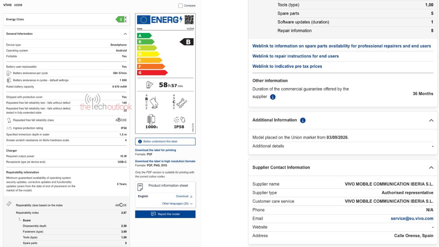Screen dimensions: 439x247
Task: Click the EU flag on energy label
Action: click(x=143, y=20)
